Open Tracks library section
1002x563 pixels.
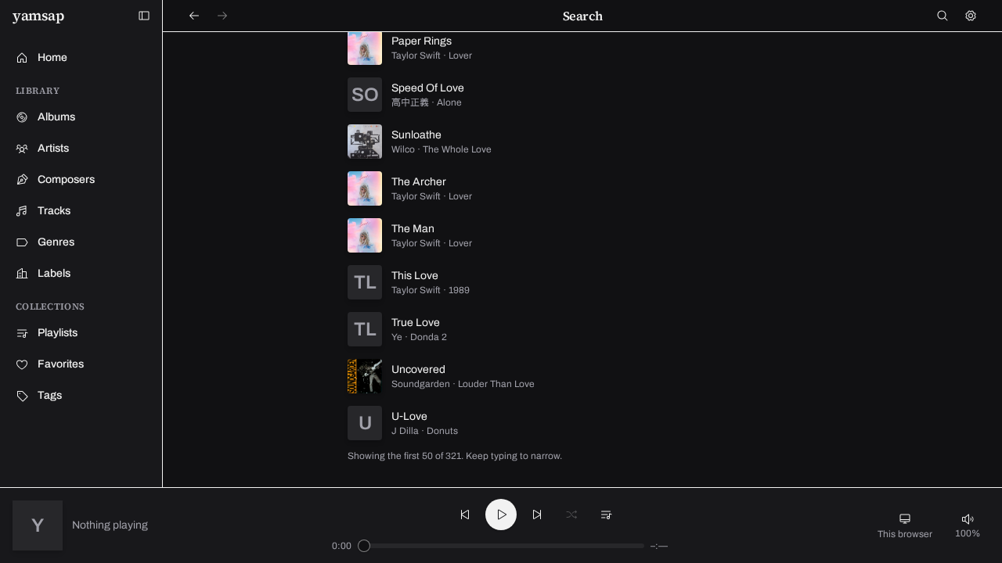tap(81, 211)
